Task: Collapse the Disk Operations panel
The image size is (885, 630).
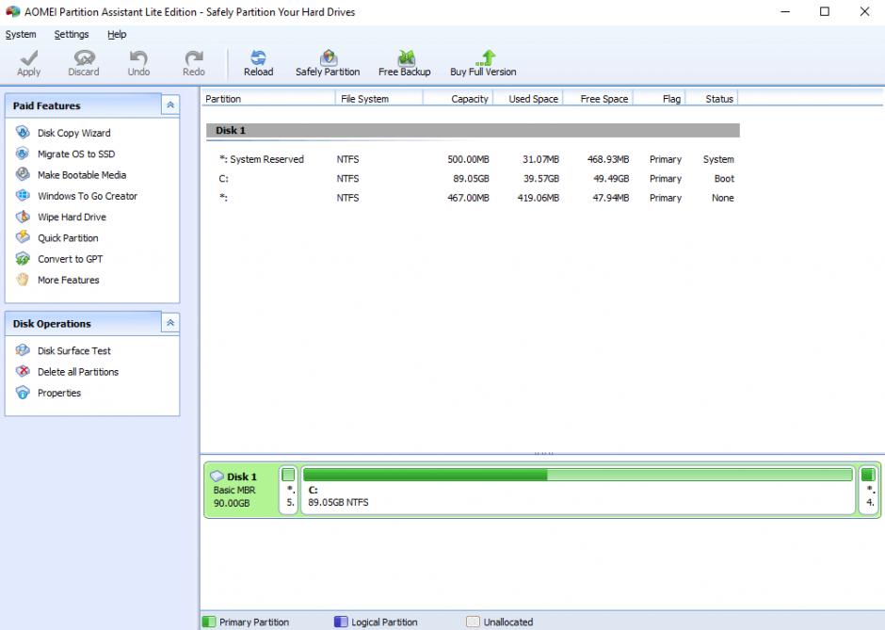Action: pos(169,323)
